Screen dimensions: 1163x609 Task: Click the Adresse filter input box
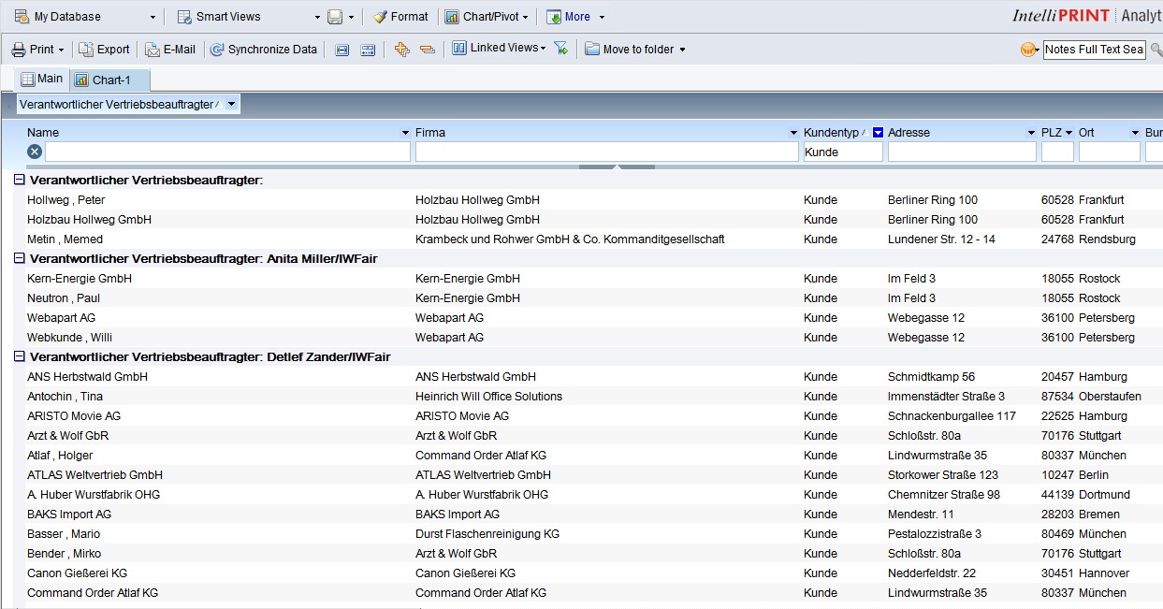[962, 152]
